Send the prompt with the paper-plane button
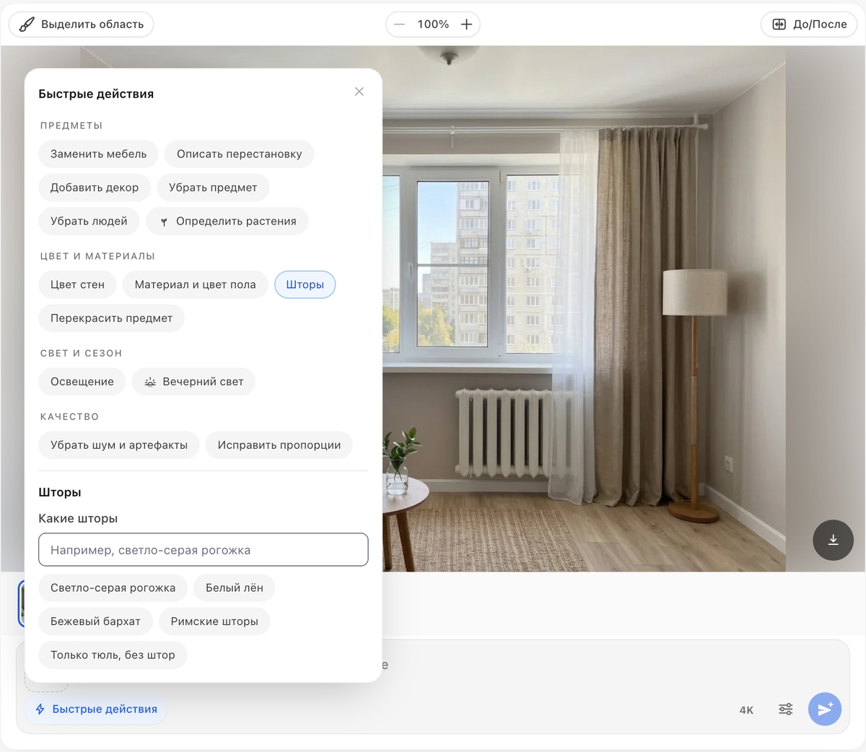The width and height of the screenshot is (866, 752). click(825, 709)
